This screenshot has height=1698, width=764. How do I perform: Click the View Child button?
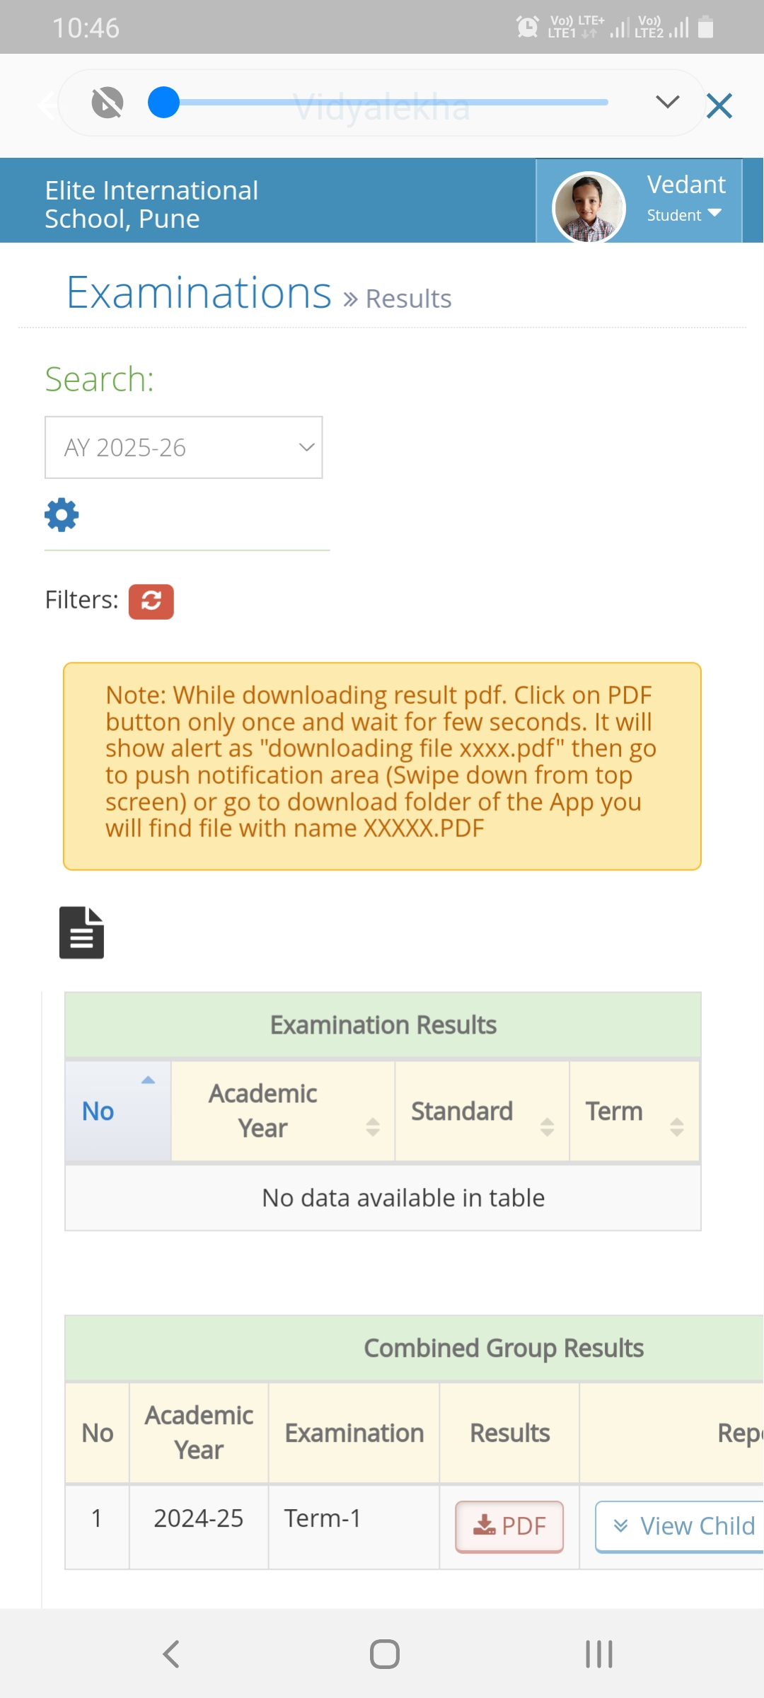[x=681, y=1526]
